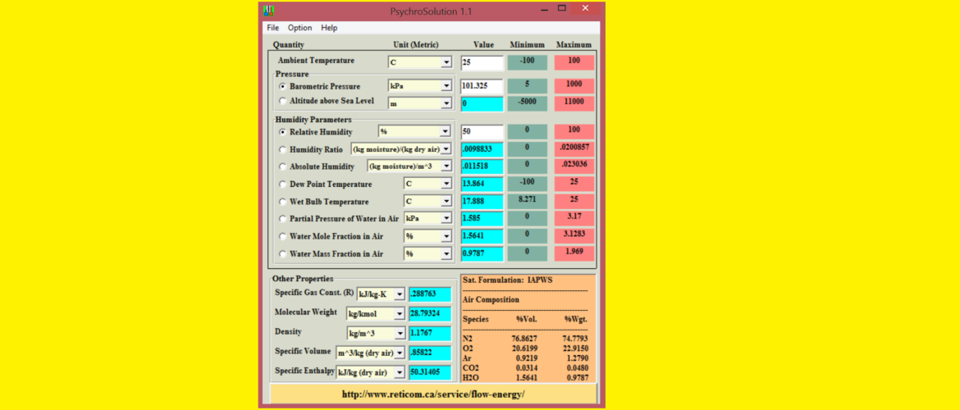Viewport: 960px width, 410px height.
Task: Click the Altitude maximum 11000 cell
Action: [x=574, y=104]
